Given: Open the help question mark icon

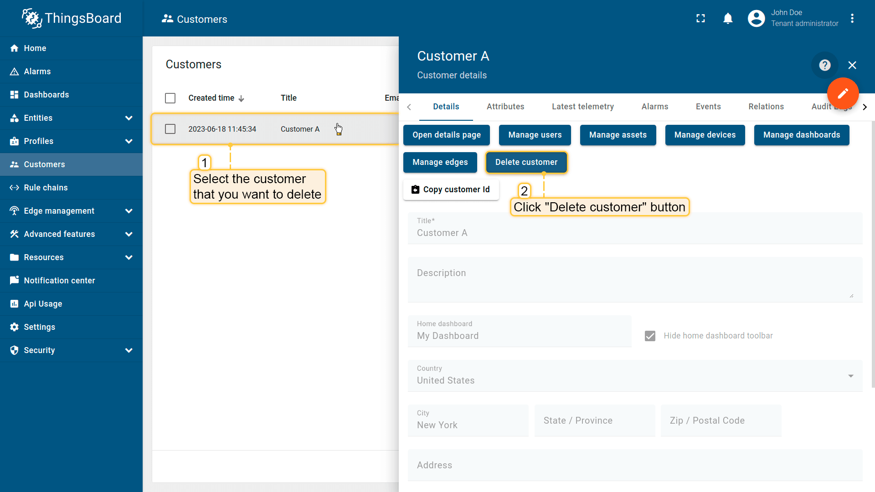Looking at the screenshot, I should click(x=824, y=65).
